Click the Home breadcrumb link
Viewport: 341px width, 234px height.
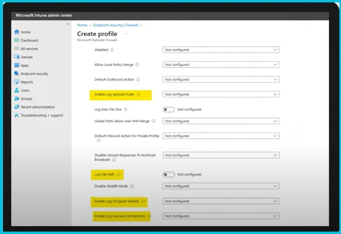click(x=82, y=25)
